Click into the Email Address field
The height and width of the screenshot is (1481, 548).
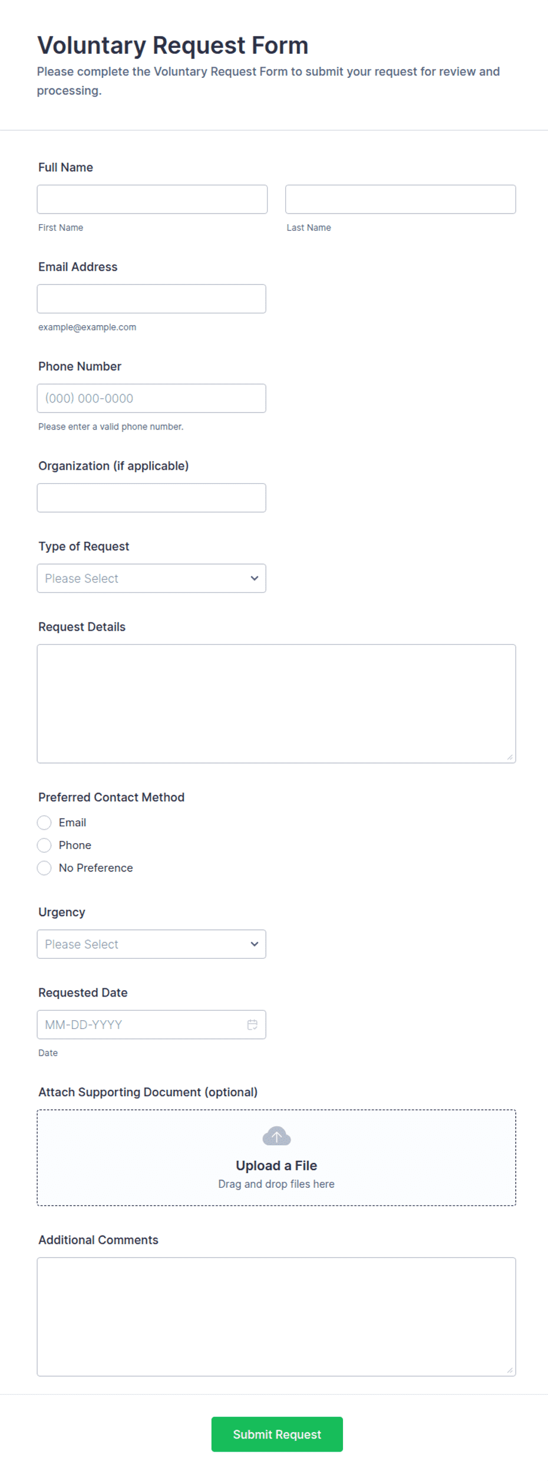coord(151,299)
